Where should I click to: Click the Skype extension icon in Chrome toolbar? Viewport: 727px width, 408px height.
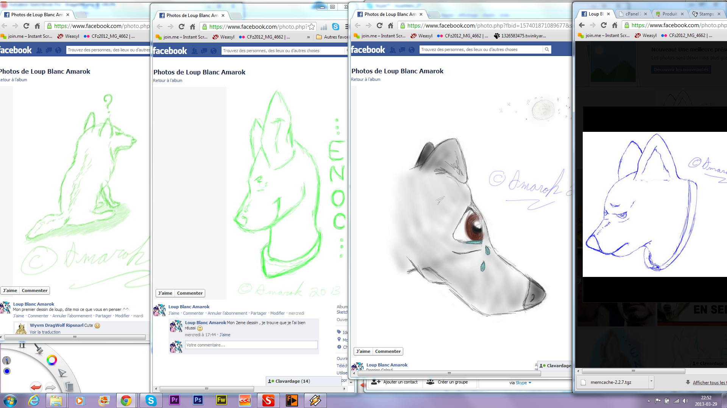335,26
